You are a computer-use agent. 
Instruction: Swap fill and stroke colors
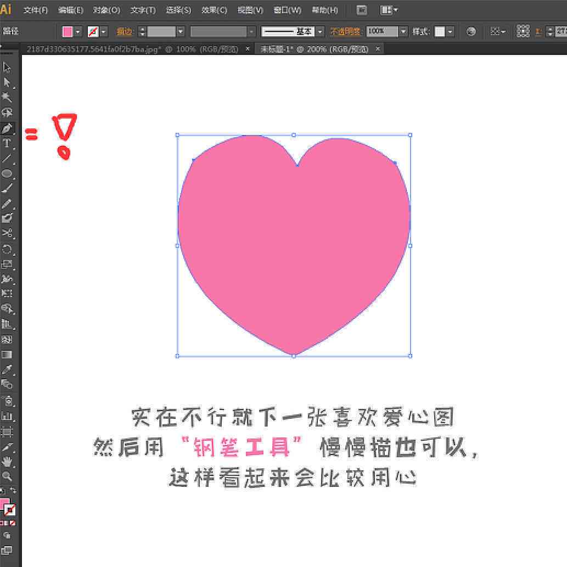(13, 491)
